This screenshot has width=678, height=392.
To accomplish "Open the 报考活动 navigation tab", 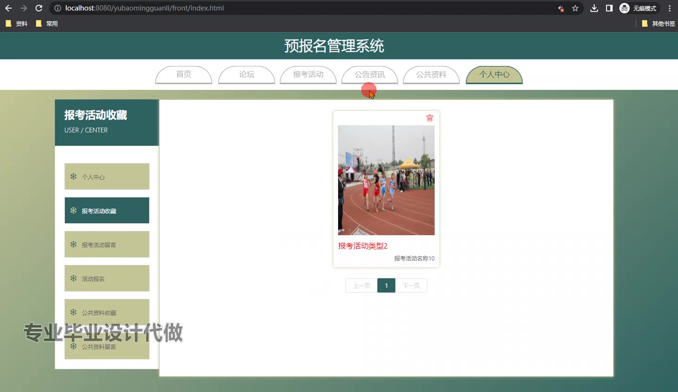I will pyautogui.click(x=308, y=74).
